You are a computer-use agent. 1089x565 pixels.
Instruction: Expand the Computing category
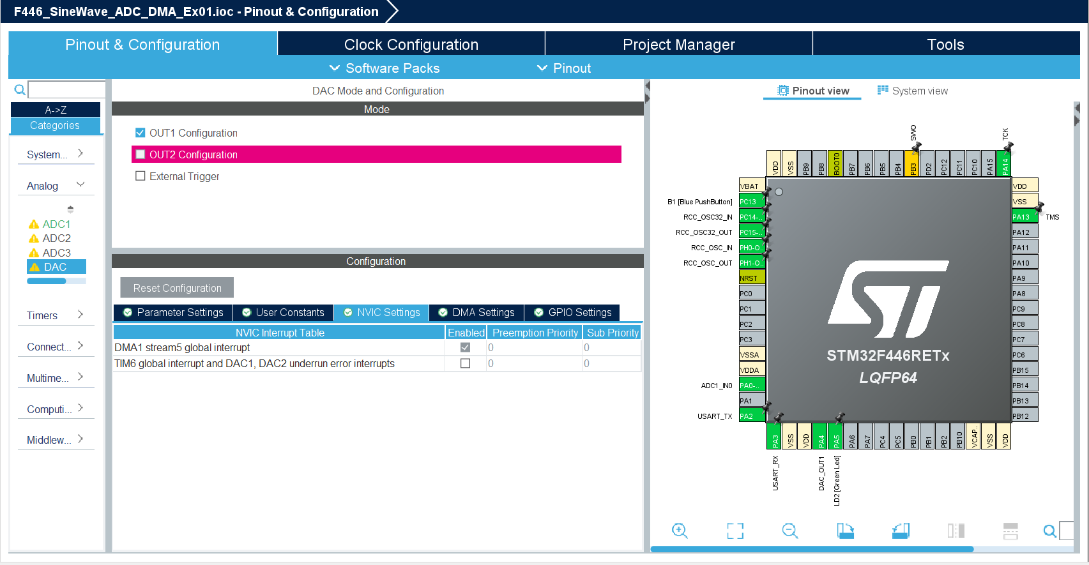(56, 409)
